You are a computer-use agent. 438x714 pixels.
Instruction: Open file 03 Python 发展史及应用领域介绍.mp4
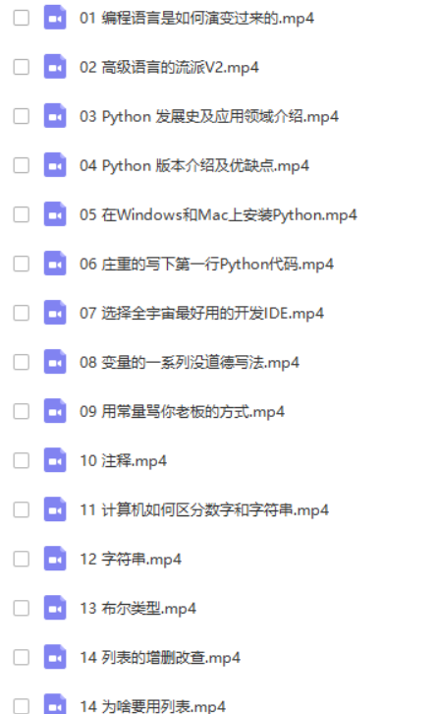(209, 117)
